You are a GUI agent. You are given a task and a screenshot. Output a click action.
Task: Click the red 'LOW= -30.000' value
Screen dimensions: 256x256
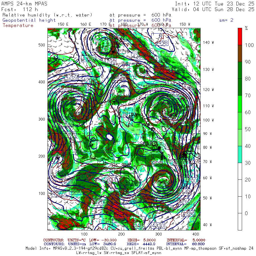(x=103, y=240)
